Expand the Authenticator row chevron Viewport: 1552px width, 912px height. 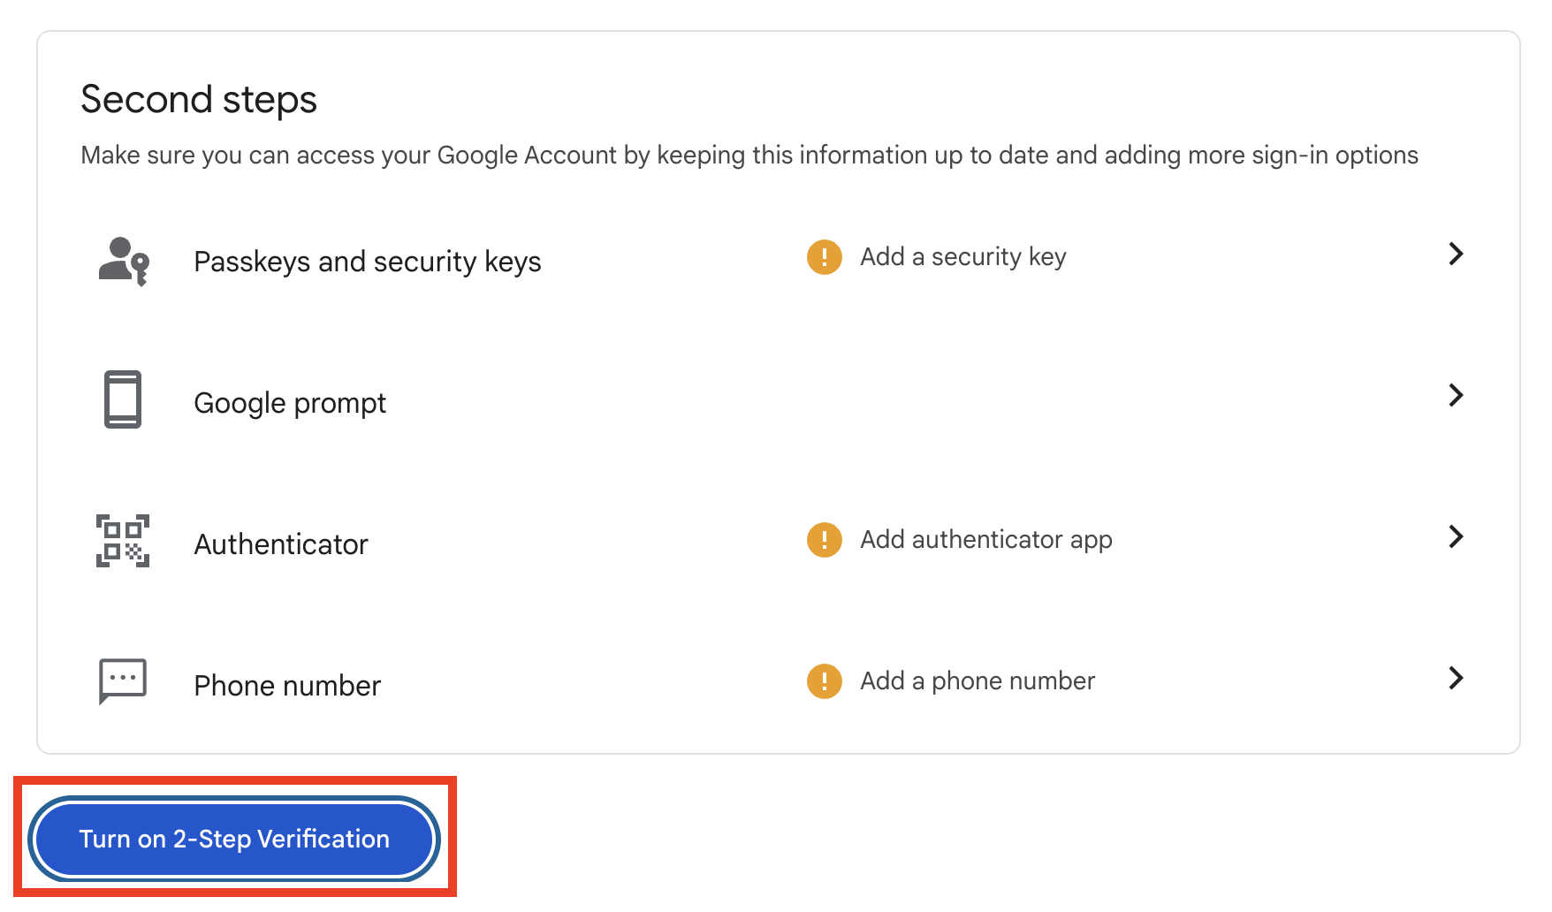coord(1456,536)
